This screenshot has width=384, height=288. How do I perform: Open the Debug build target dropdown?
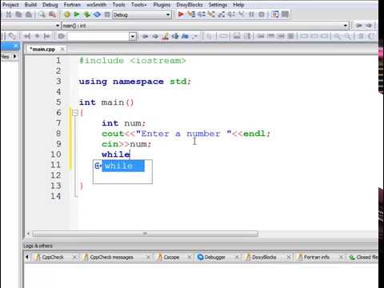[x=168, y=14]
